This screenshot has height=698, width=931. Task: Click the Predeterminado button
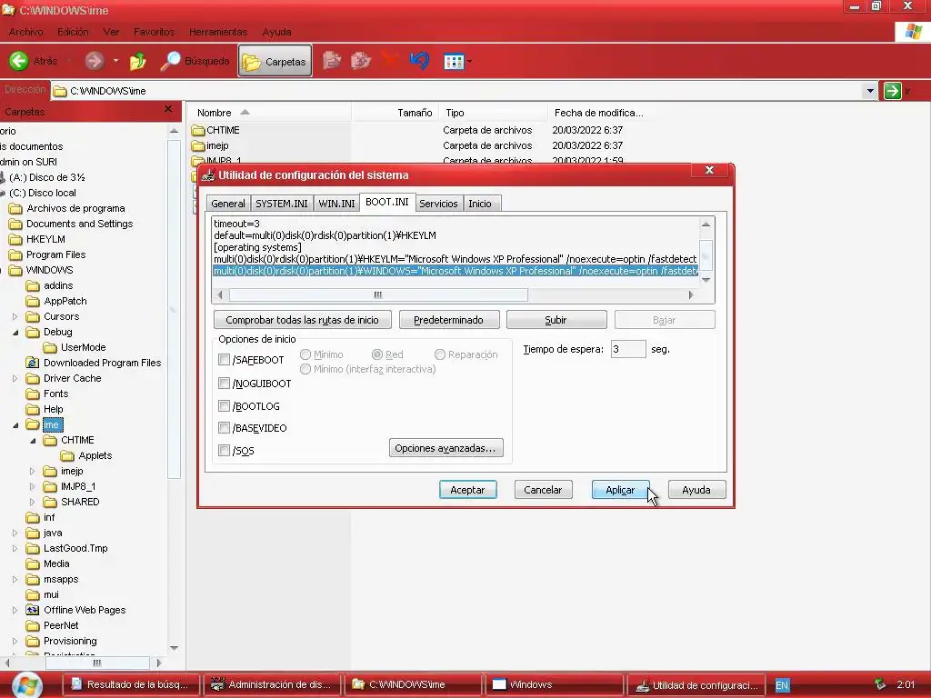point(448,320)
